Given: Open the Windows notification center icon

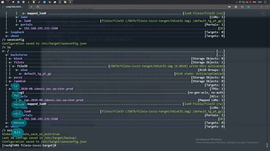Looking at the screenshot, I should [265, 2].
